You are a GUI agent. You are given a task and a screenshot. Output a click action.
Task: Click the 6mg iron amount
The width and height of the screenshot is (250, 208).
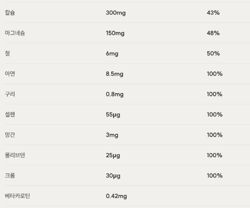coord(112,53)
